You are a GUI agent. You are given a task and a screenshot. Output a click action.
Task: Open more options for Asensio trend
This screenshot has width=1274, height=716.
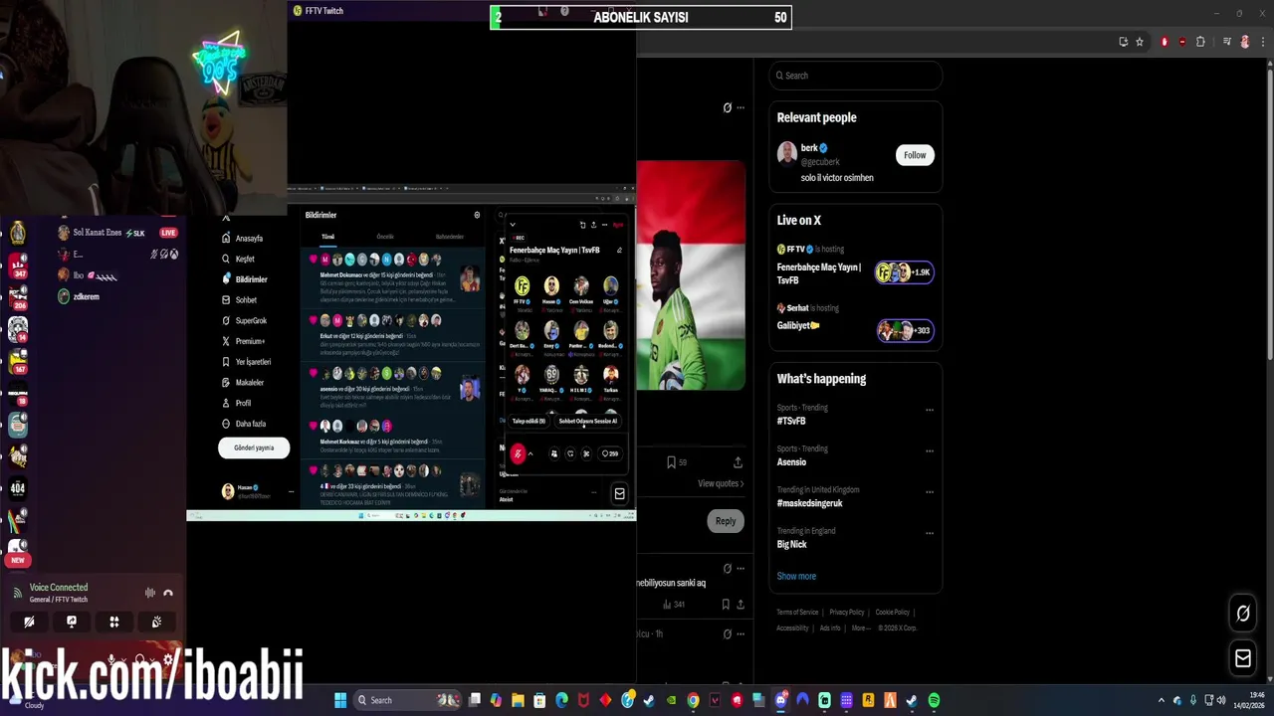930,450
